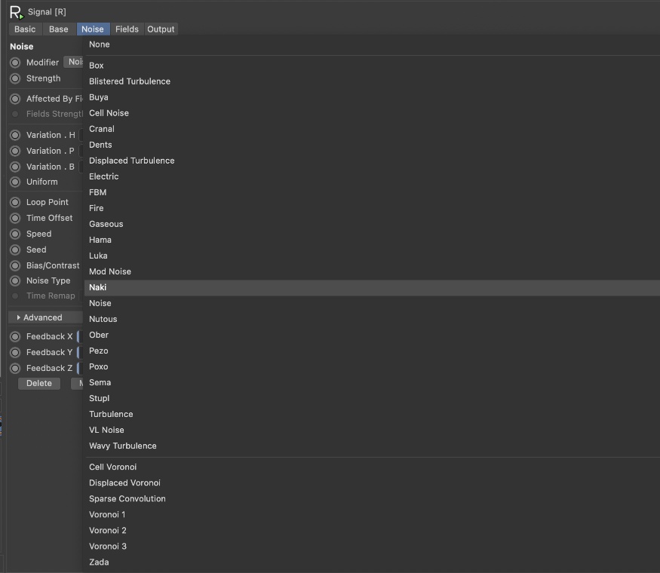
Task: Toggle the Feedback X checkbox
Action: (79, 337)
